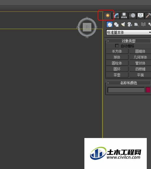Open the Utilities hammer tab
This screenshot has width=151, height=169.
point(148,15)
